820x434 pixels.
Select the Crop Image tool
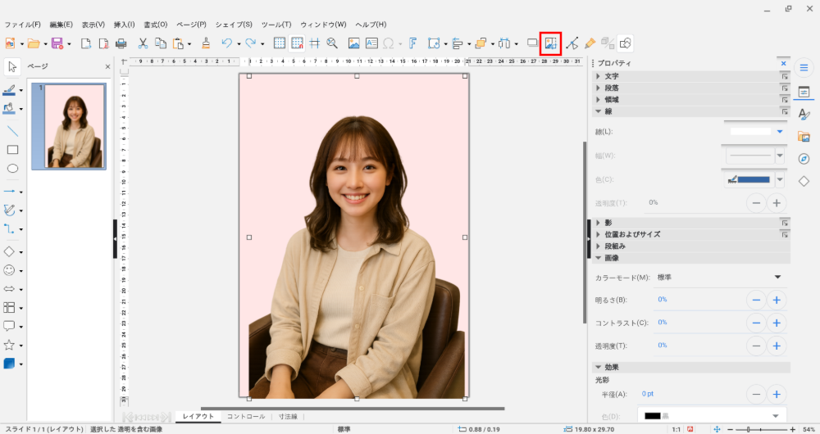pyautogui.click(x=551, y=43)
